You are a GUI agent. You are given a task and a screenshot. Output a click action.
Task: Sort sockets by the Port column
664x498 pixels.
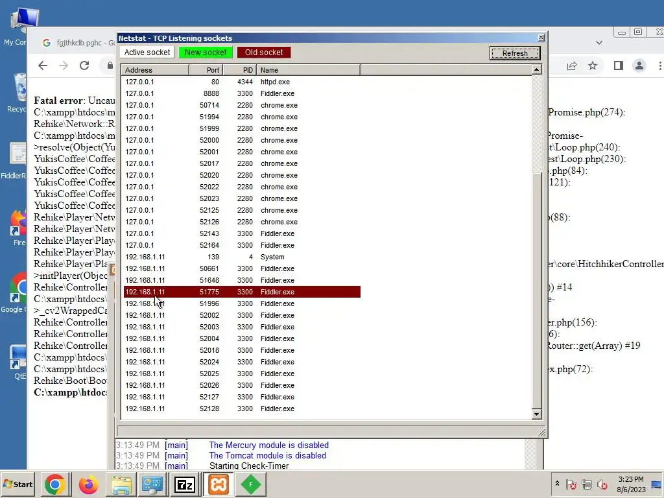(x=206, y=70)
